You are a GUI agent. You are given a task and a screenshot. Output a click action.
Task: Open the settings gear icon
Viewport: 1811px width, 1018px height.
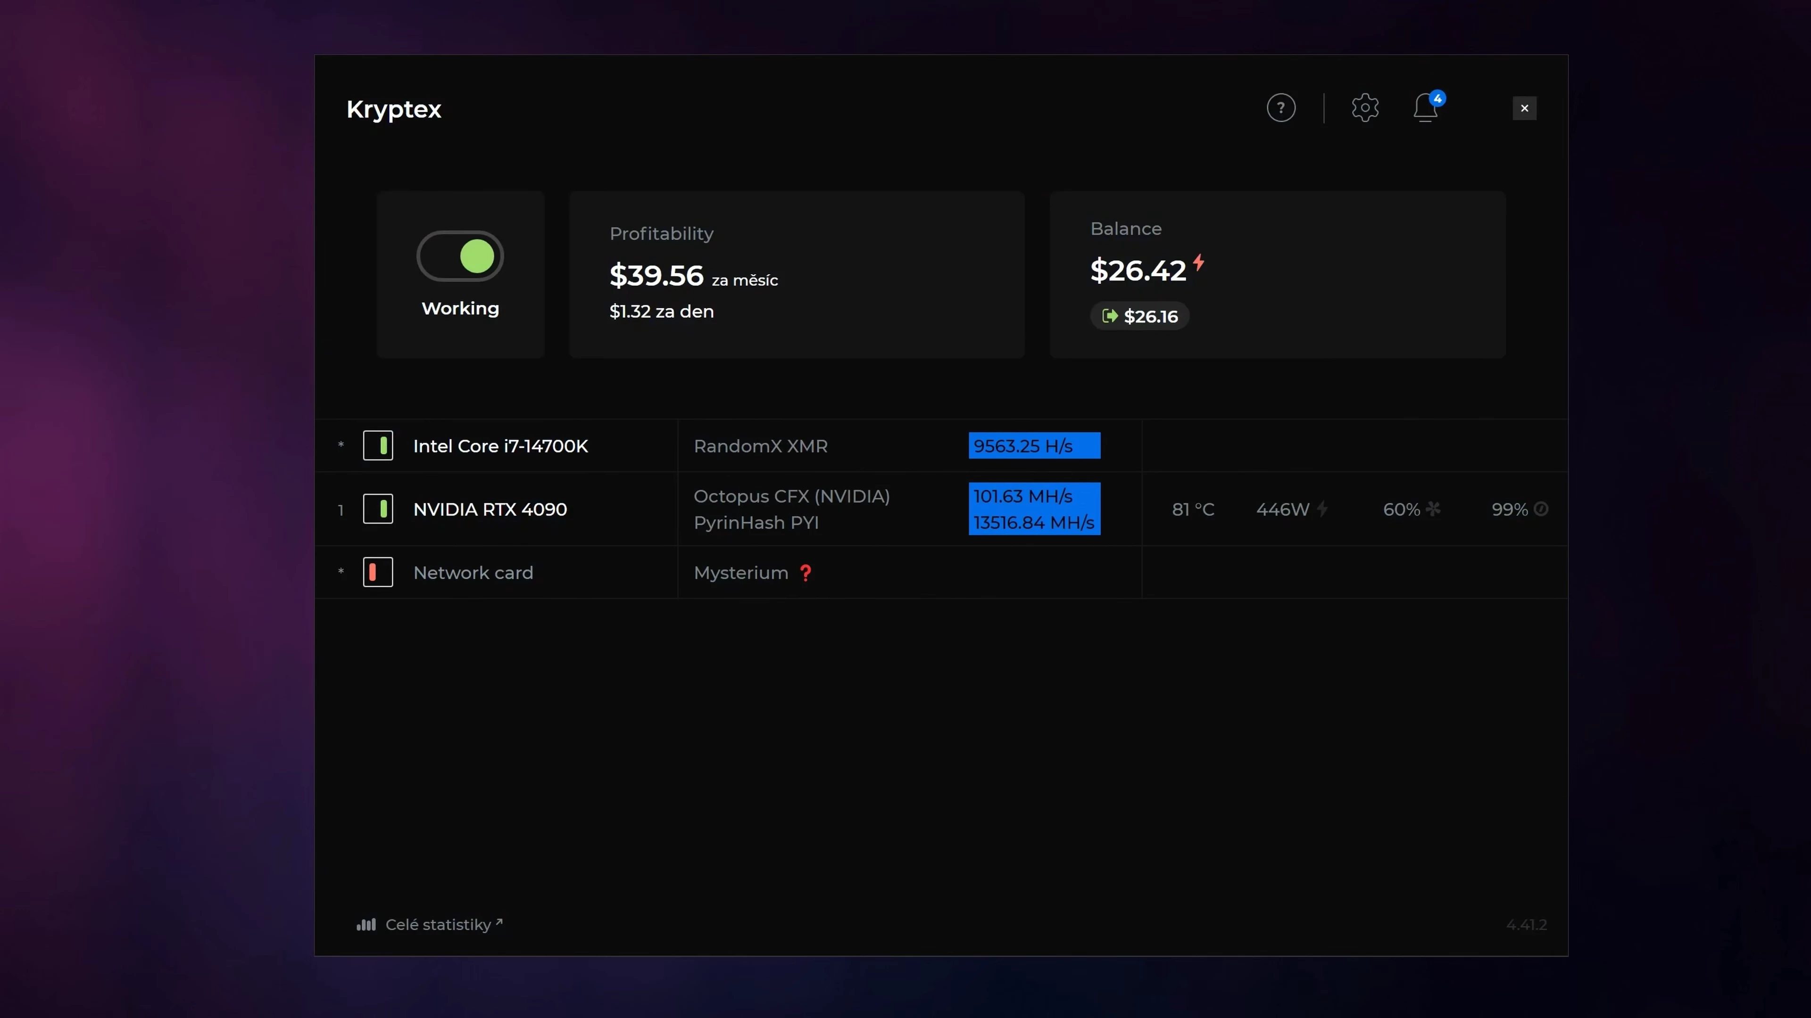point(1364,107)
